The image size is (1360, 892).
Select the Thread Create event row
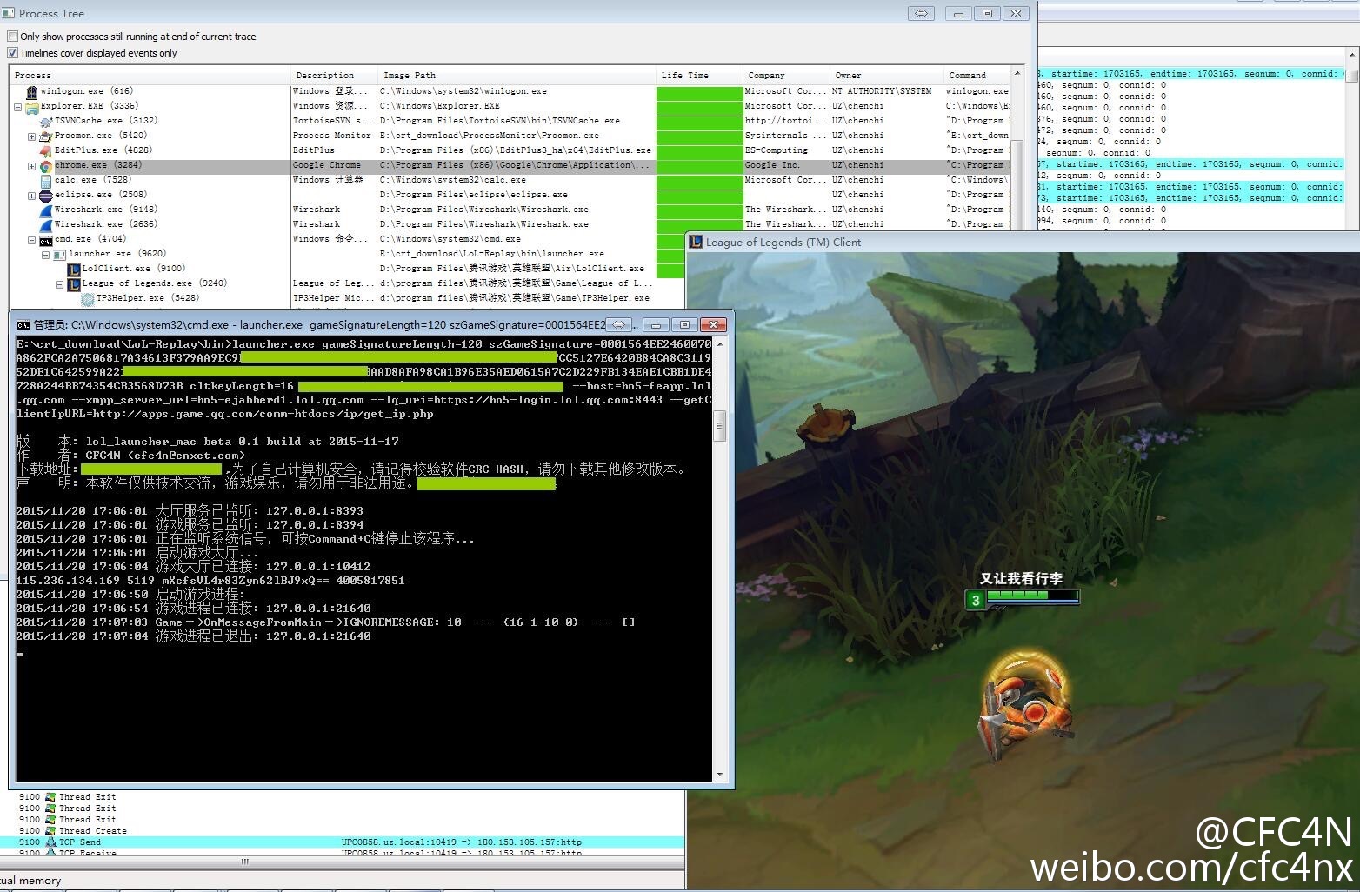point(342,831)
